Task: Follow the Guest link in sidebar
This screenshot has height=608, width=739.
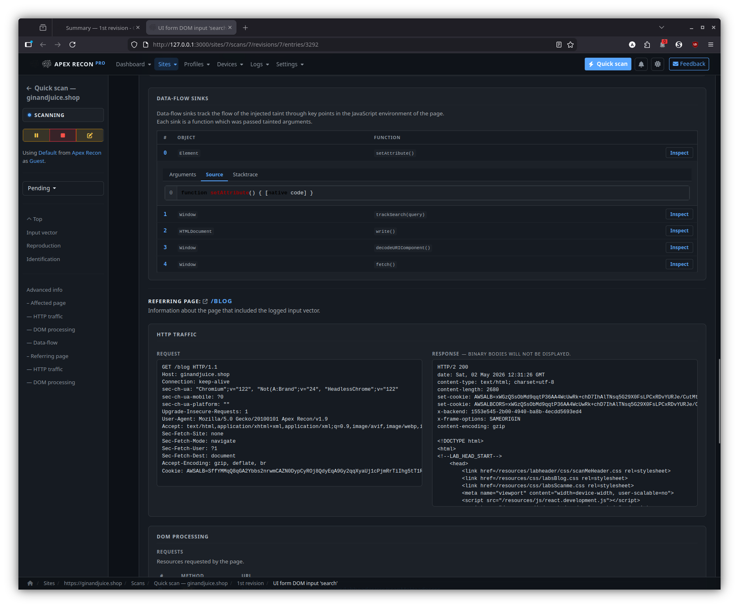Action: coord(37,161)
